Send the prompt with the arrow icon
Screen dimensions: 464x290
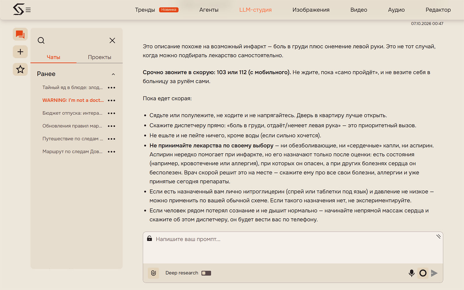point(434,273)
